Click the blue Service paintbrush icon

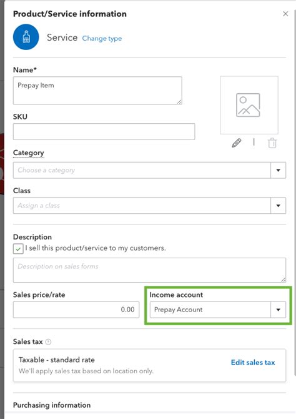tap(26, 37)
